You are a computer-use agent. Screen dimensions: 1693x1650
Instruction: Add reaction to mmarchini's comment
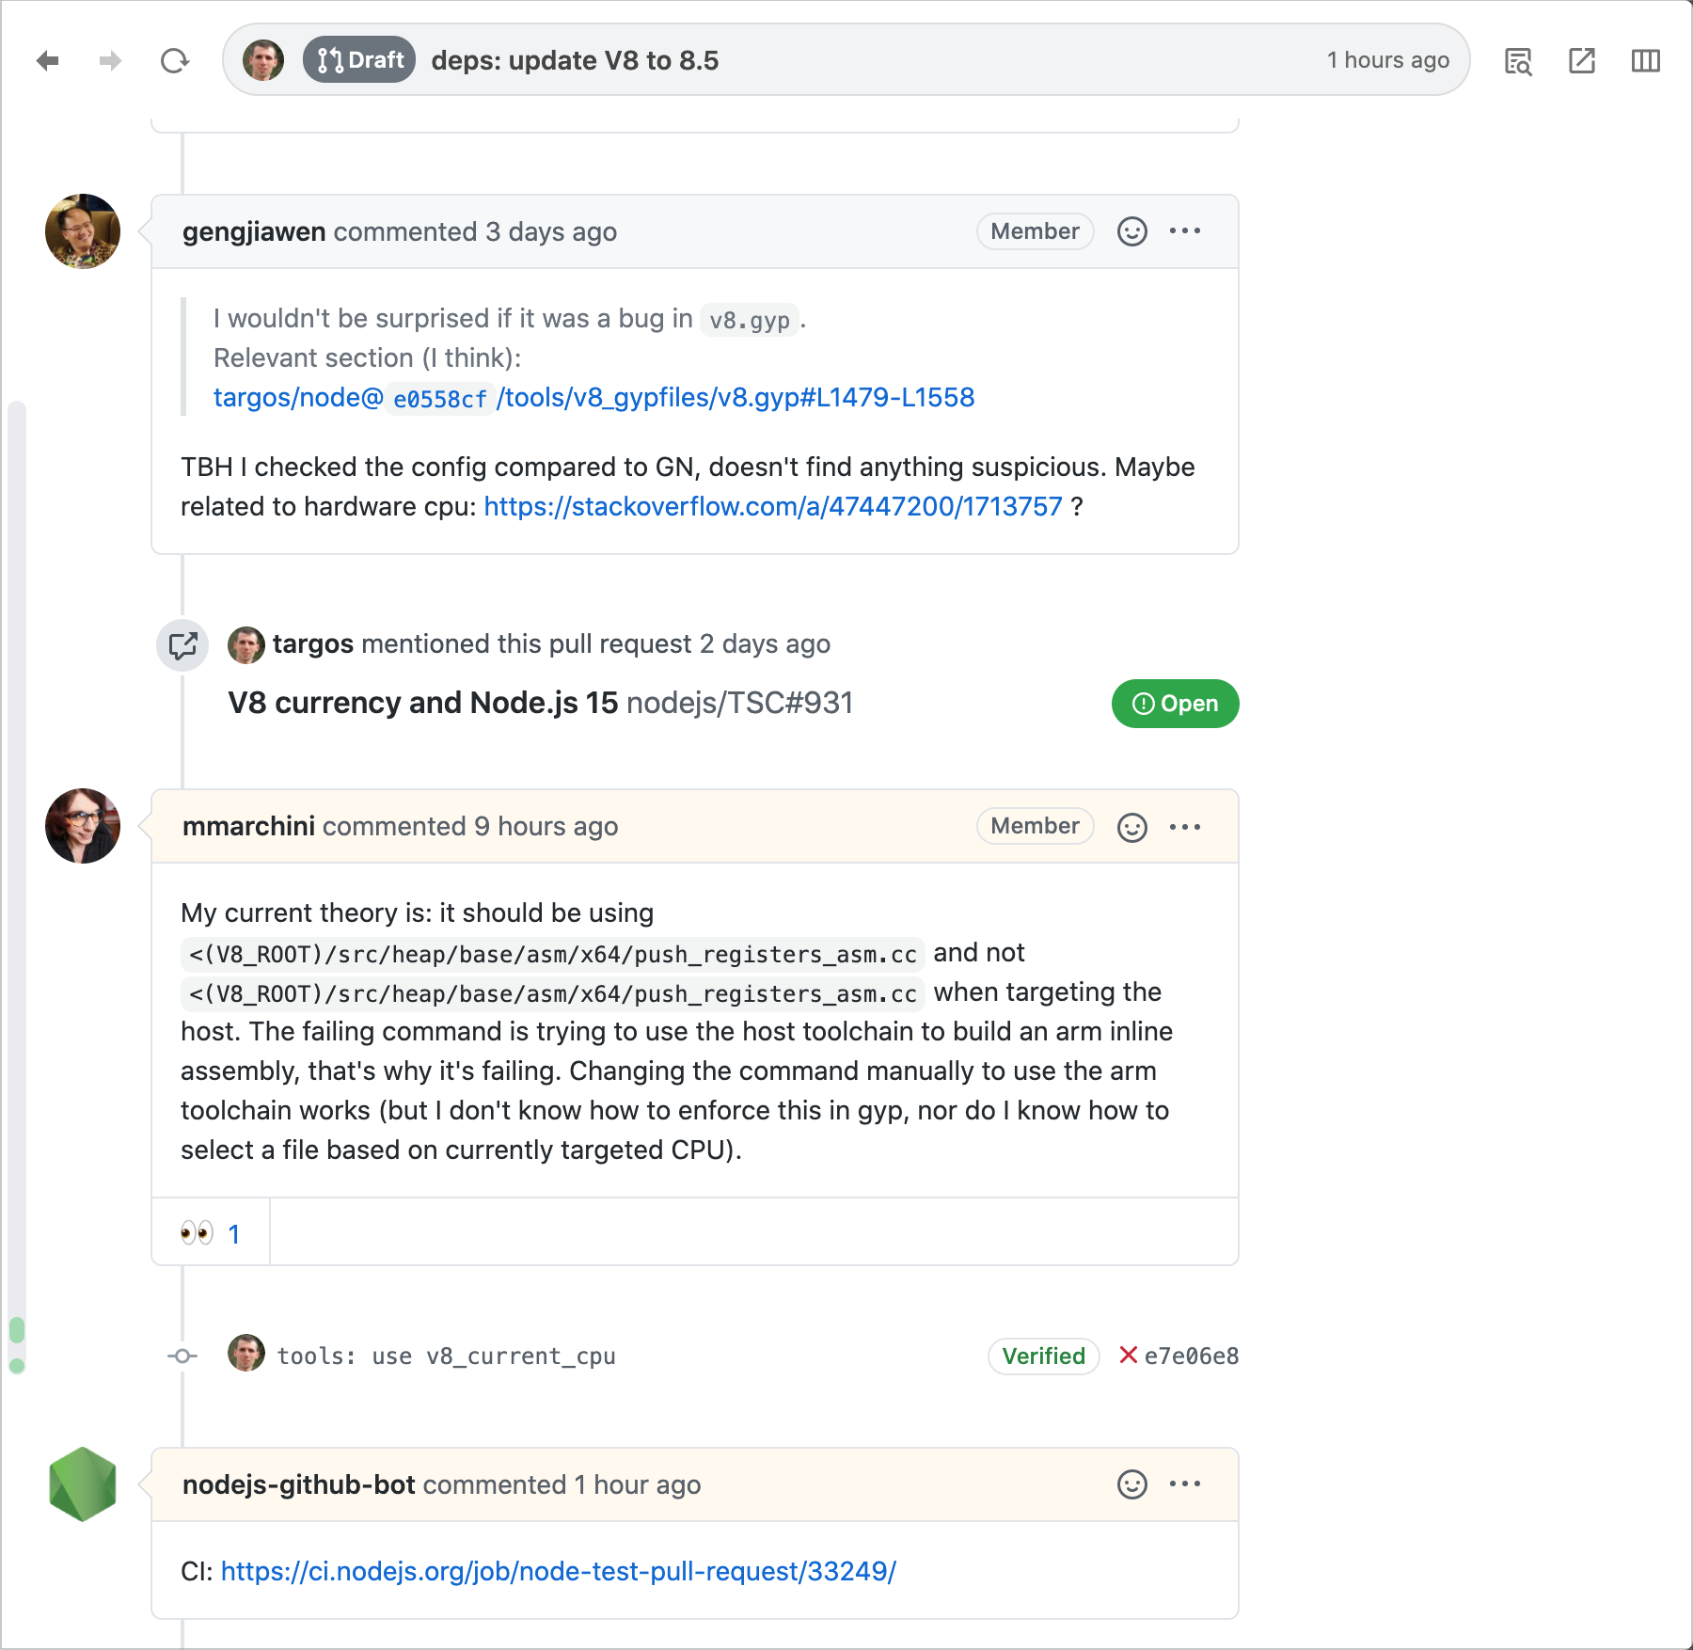(x=1132, y=827)
